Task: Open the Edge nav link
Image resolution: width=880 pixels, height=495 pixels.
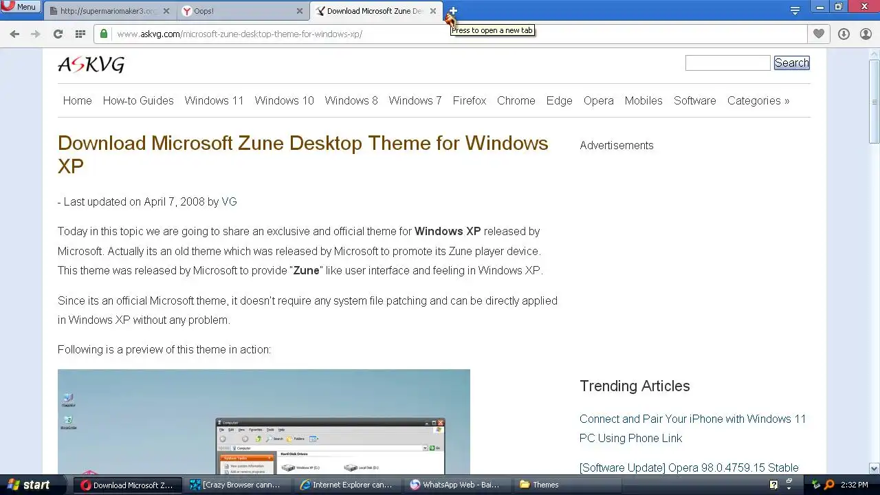Action: [x=560, y=100]
